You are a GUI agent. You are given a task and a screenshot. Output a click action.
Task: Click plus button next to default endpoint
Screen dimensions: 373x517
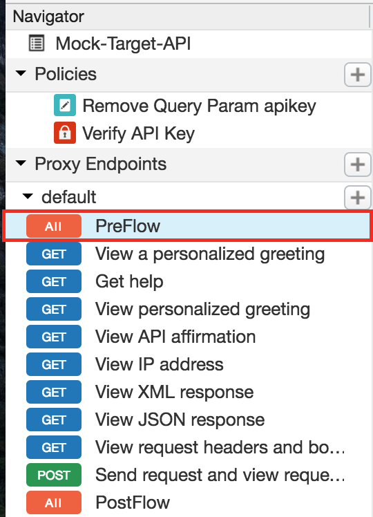click(358, 198)
